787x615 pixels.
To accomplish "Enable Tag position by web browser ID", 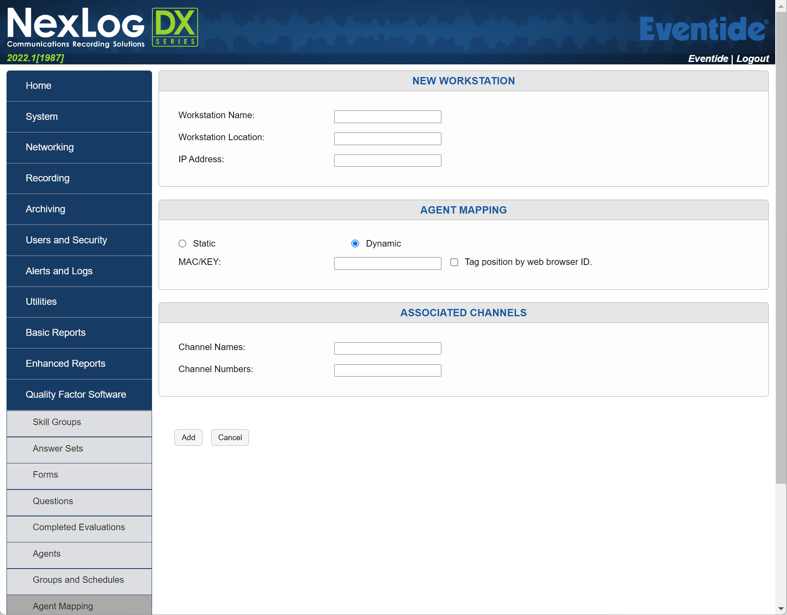I will (x=454, y=262).
